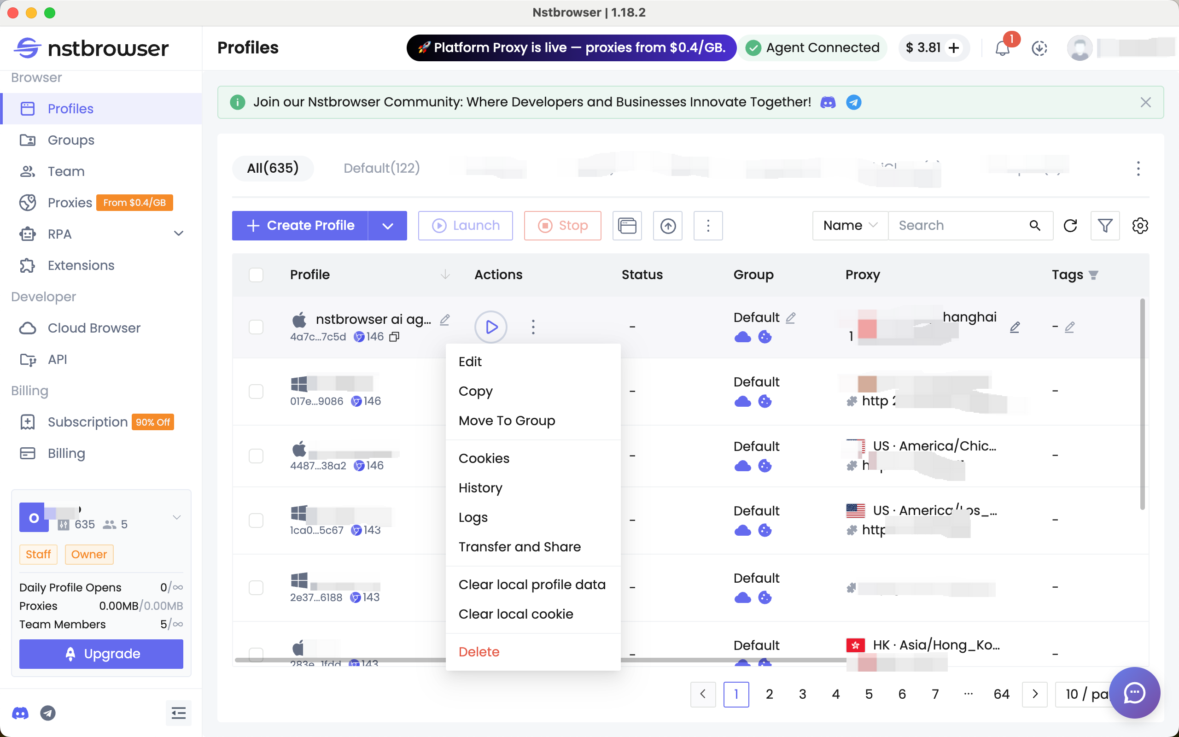Screen dimensions: 1179x737
Task: Check the 4487...38a2 profile row
Action: 257,455
